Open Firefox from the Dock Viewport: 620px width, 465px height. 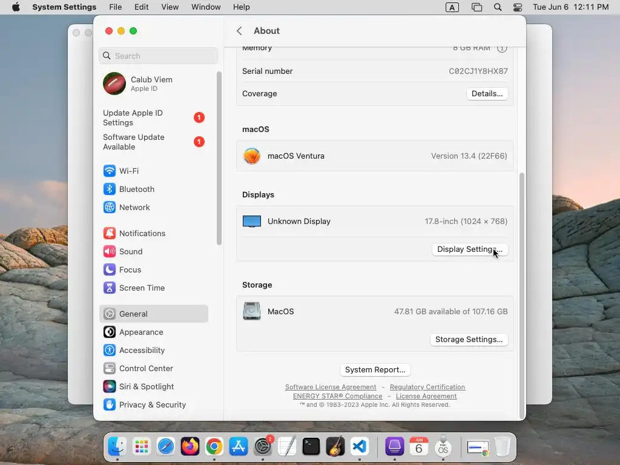[190, 447]
